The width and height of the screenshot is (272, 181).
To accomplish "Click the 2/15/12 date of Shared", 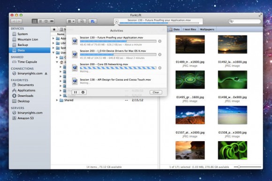I will point(137,100).
